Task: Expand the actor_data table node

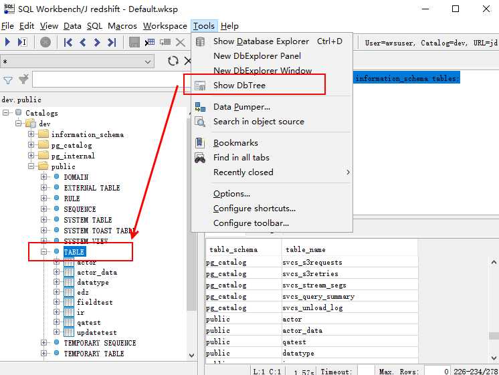Action: coord(56,272)
